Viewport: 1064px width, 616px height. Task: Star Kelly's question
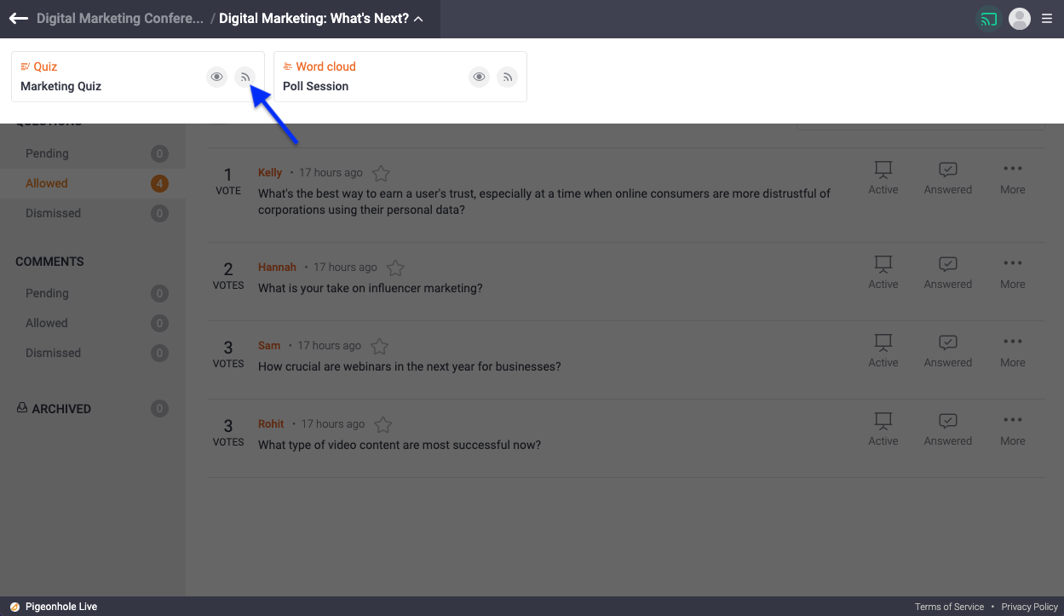[381, 174]
